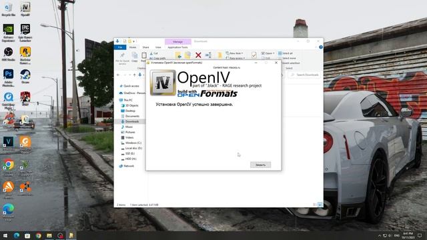Switch to large icons view in Explorer status bar
This screenshot has height=240, width=427.
click(320, 205)
